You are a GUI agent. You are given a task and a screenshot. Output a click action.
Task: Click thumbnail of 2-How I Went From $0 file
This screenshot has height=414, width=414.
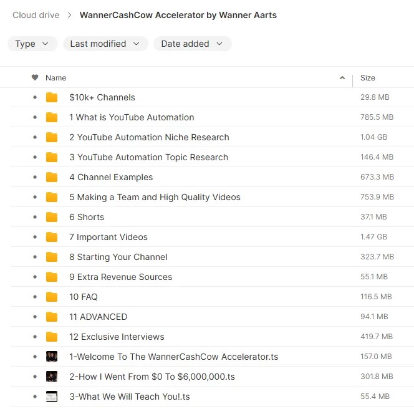pos(52,377)
